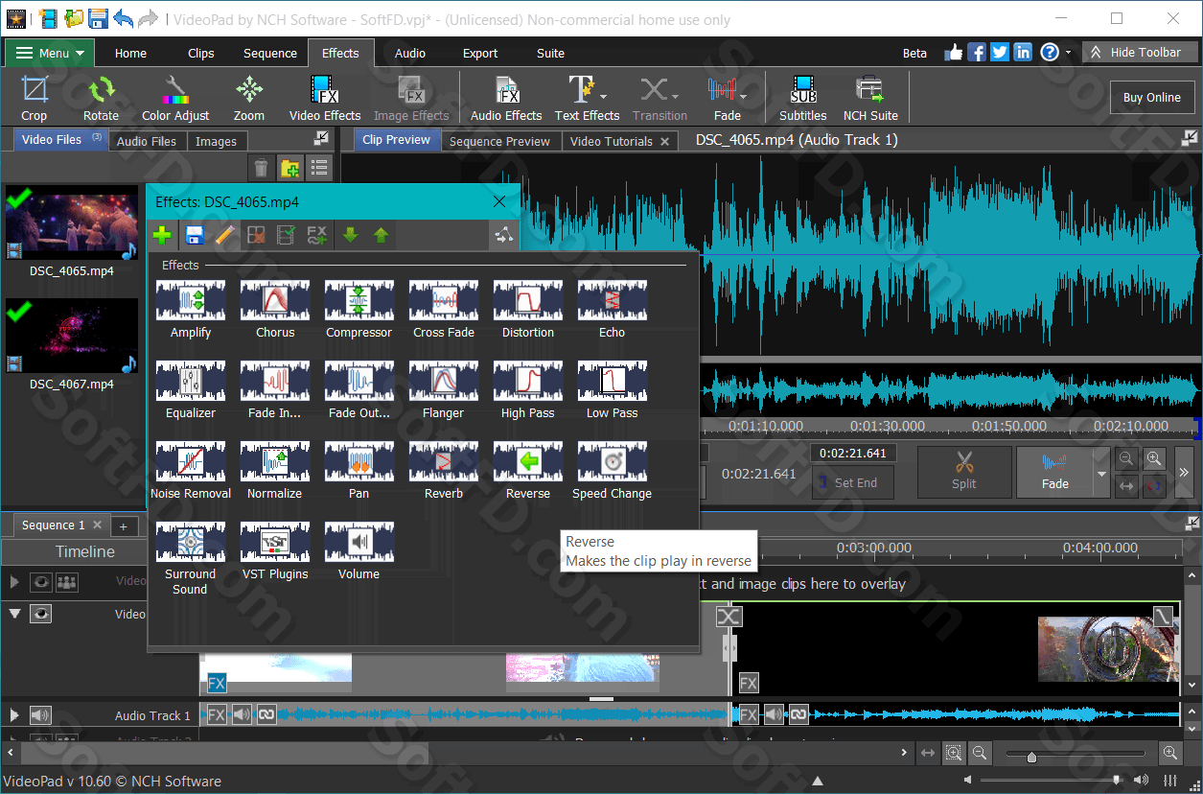This screenshot has width=1203, height=794.
Task: Save the effect chain with floppy icon
Action: click(194, 235)
